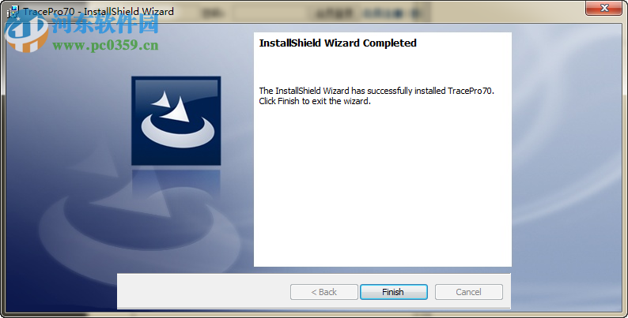Screen dimensions: 628x318
Task: Click the white crescent inside the InstallShield logo
Action: tap(178, 132)
